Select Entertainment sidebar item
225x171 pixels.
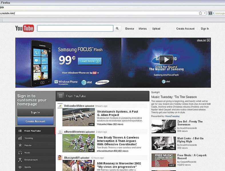[x=35, y=160]
